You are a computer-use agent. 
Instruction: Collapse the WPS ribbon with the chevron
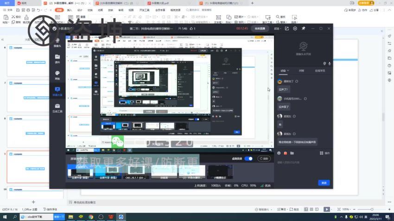point(389,10)
